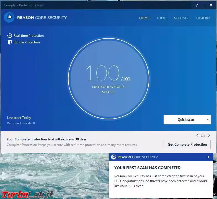Switch to the TOOLS tab

coord(162,18)
